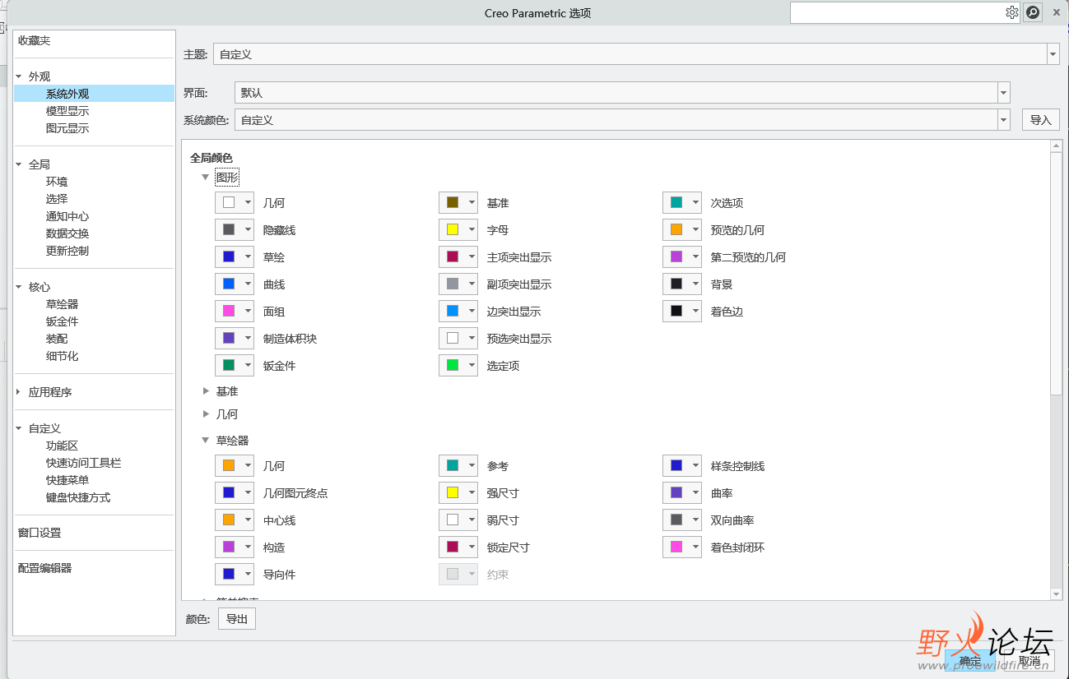Click the 导出 button

pyautogui.click(x=237, y=619)
